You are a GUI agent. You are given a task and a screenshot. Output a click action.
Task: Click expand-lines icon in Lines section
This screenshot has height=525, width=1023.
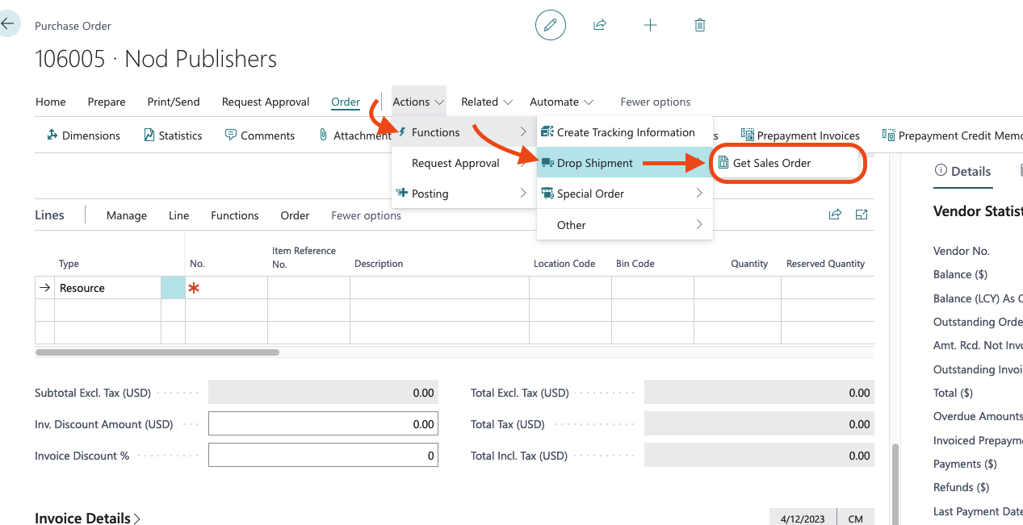862,215
